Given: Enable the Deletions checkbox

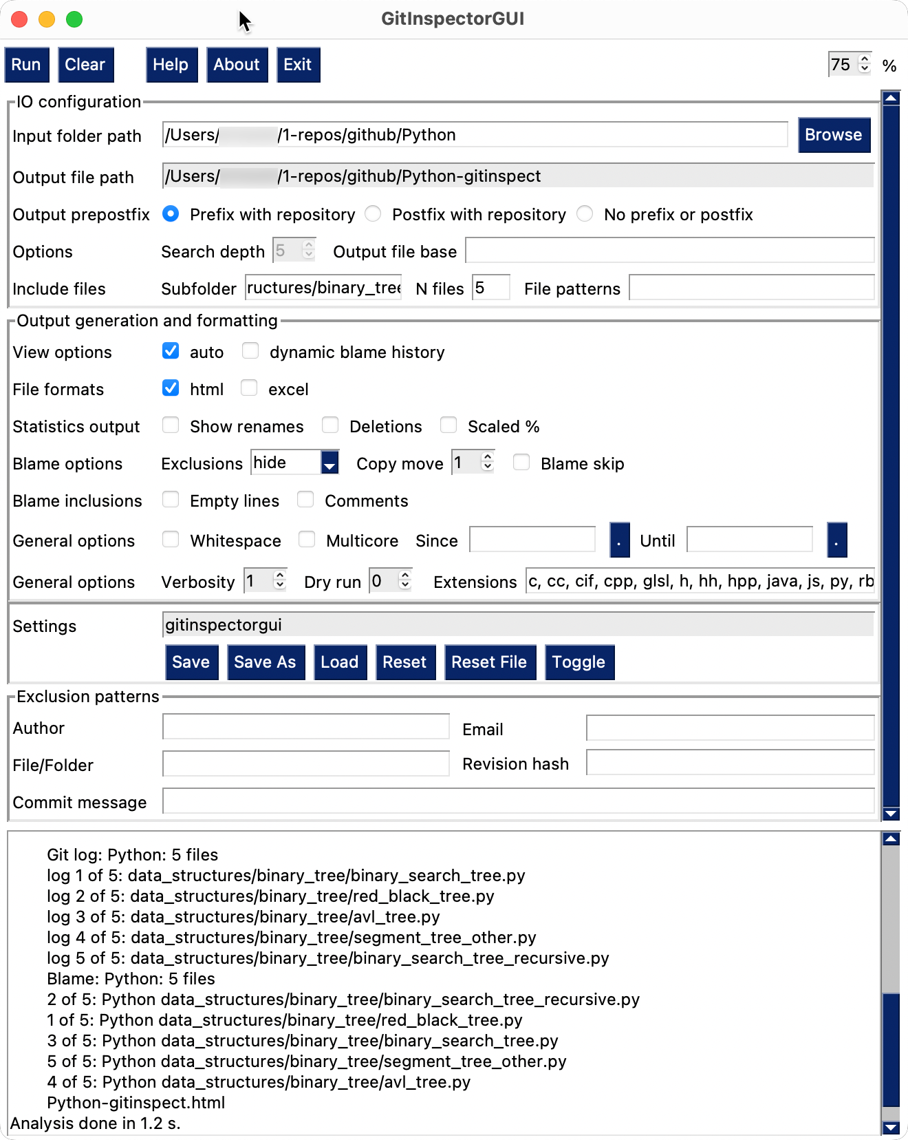Looking at the screenshot, I should click(330, 425).
